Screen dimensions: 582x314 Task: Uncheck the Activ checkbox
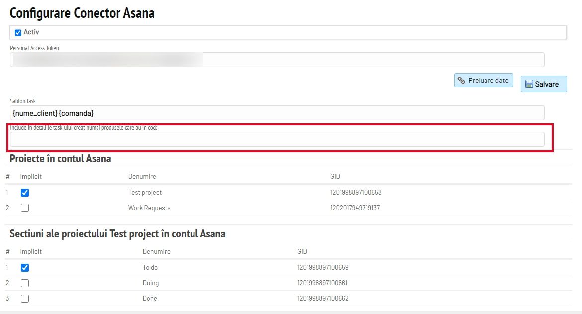18,33
